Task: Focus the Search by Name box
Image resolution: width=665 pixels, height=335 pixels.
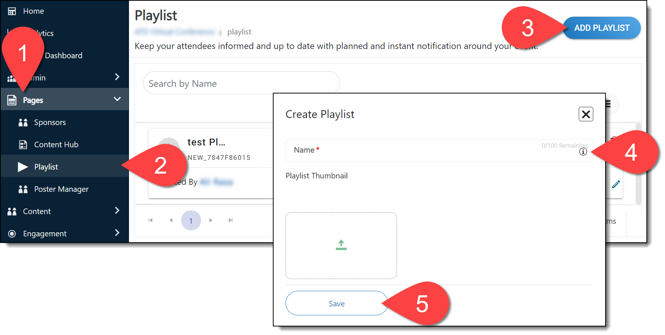Action: [x=241, y=83]
